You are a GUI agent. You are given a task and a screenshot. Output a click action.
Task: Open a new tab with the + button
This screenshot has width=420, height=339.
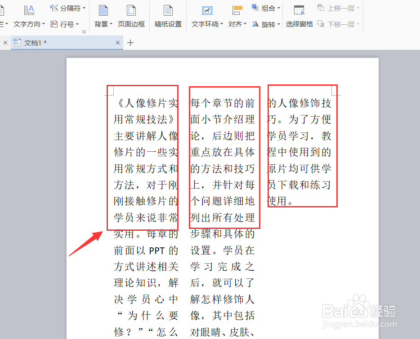(130, 42)
